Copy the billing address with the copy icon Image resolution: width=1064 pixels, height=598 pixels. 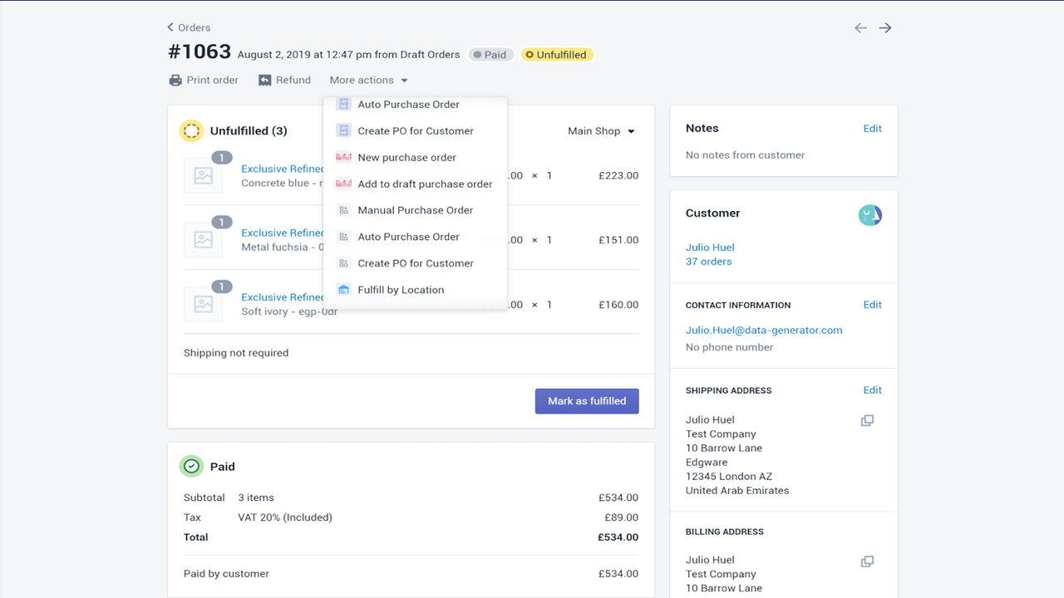tap(867, 561)
